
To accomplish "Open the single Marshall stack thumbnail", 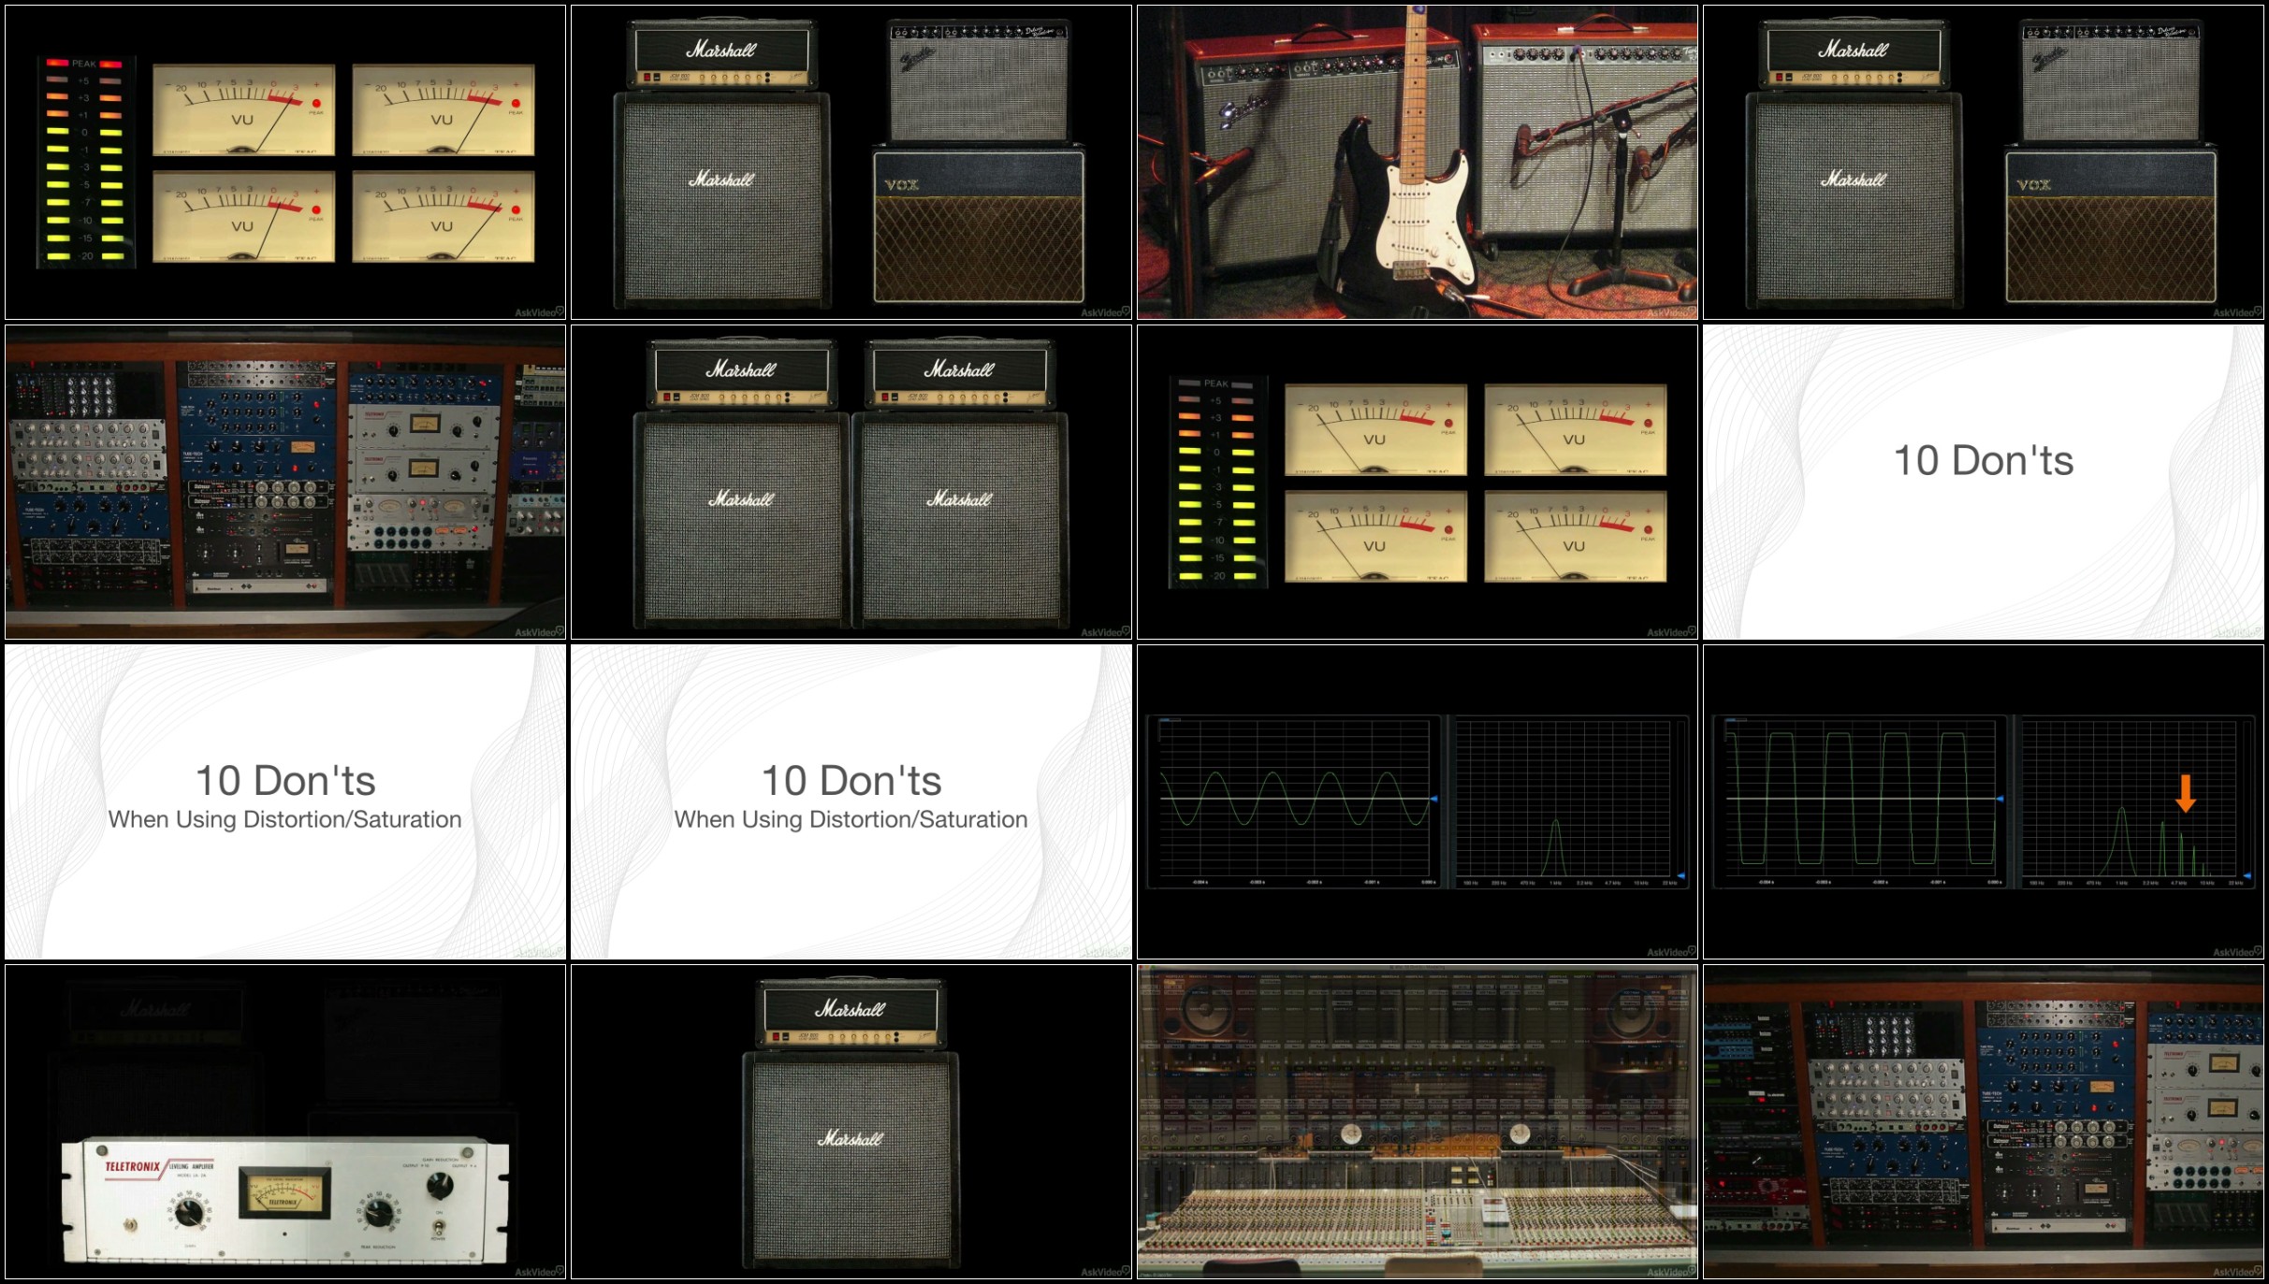I will click(x=851, y=1122).
